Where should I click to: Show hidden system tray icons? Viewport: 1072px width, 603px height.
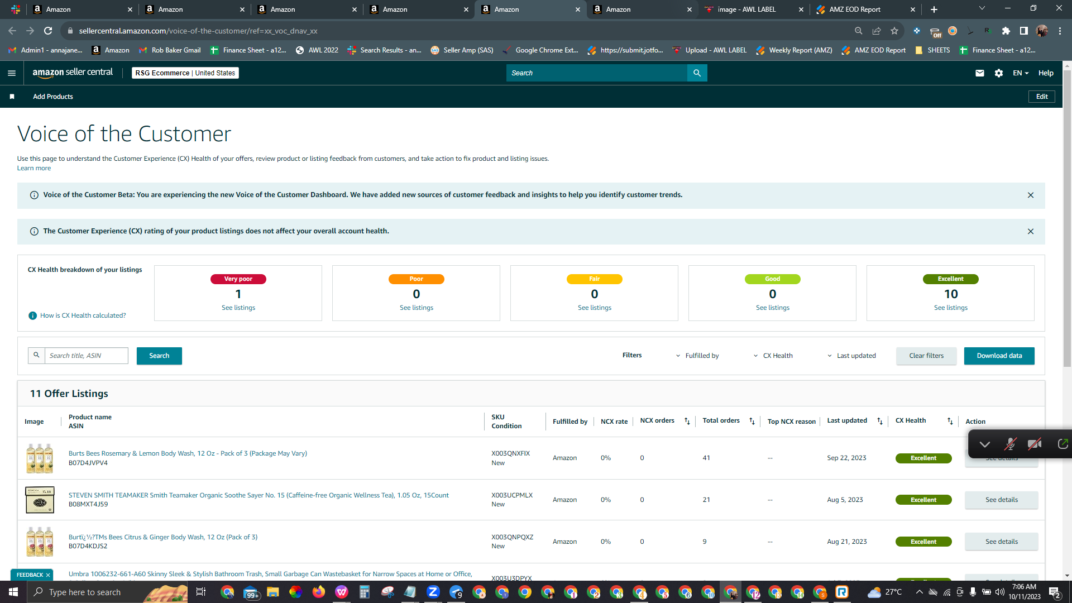pyautogui.click(x=919, y=592)
